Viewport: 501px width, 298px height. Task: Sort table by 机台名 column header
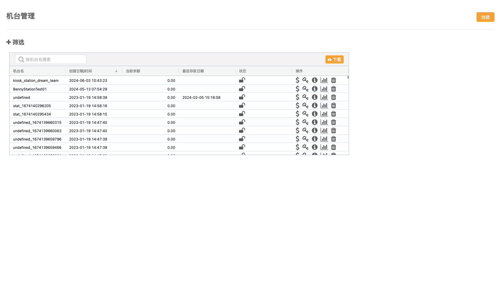(x=18, y=71)
